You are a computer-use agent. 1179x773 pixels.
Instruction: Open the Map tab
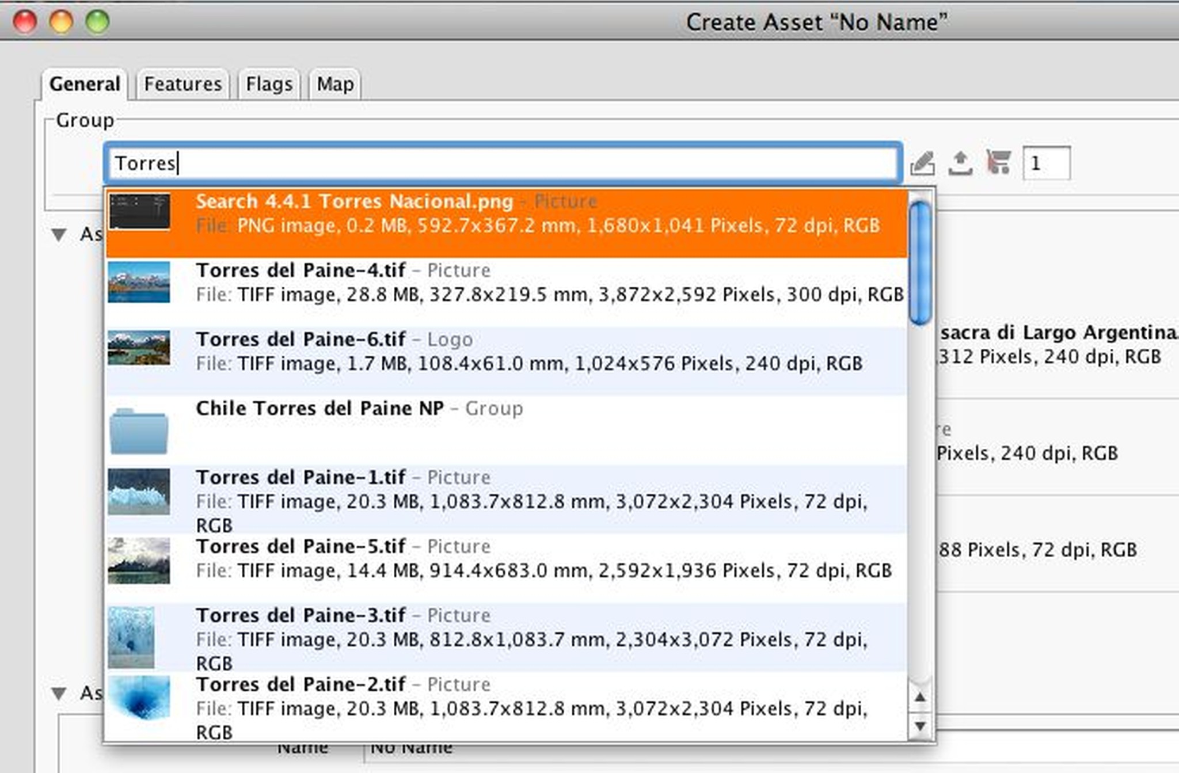335,84
